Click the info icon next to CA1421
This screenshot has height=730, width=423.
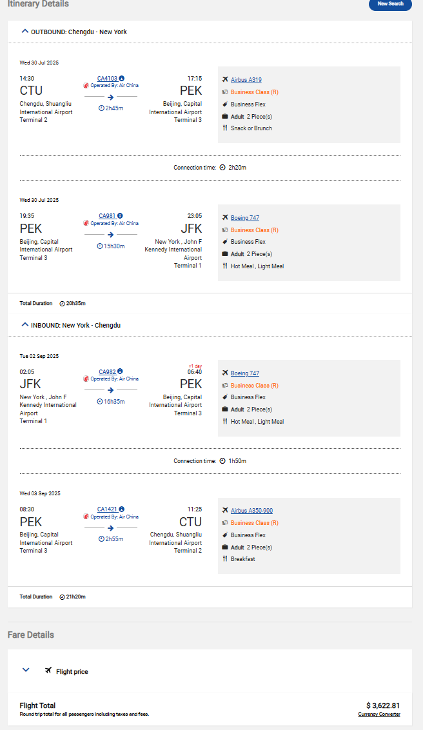[122, 509]
